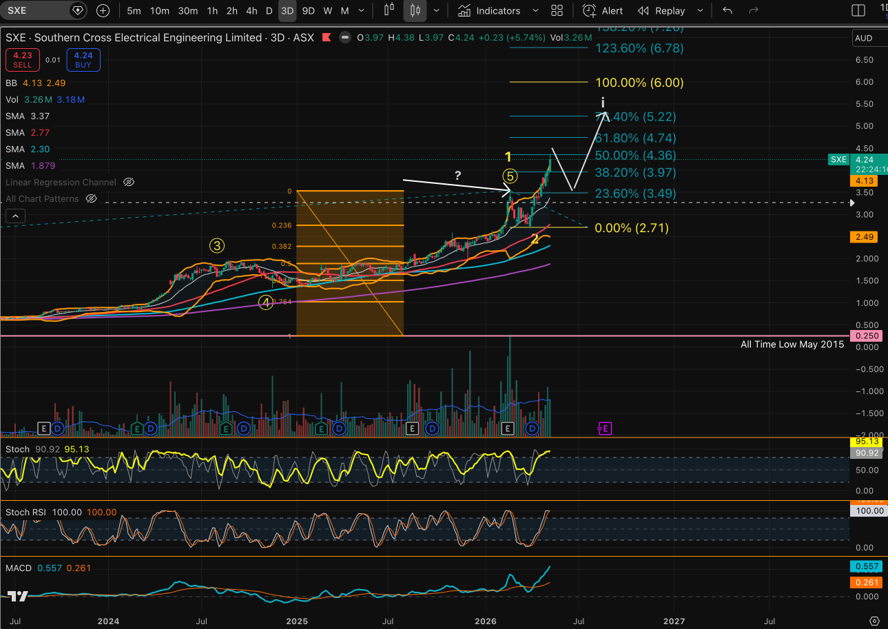
Task: Click the SXE 4.24 price axis tag
Action: (856, 160)
